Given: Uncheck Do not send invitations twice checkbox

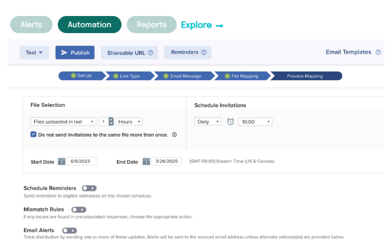Looking at the screenshot, I should pos(33,135).
